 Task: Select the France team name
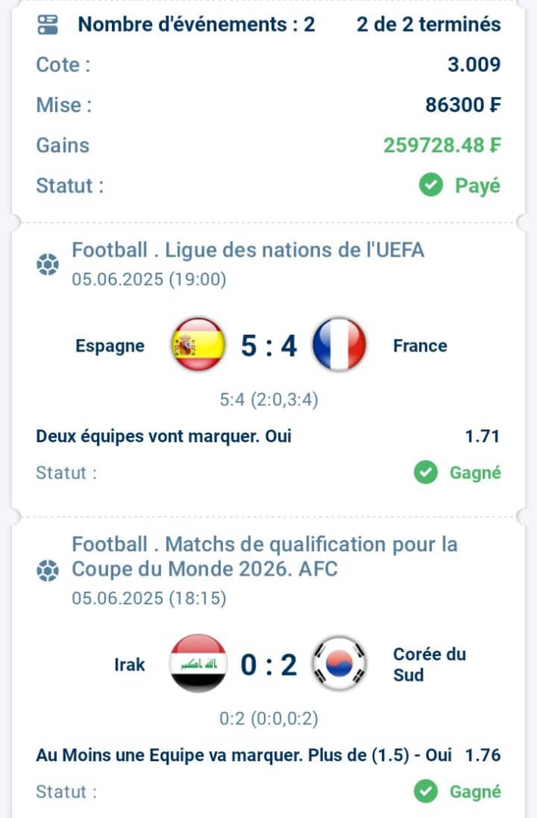(420, 345)
